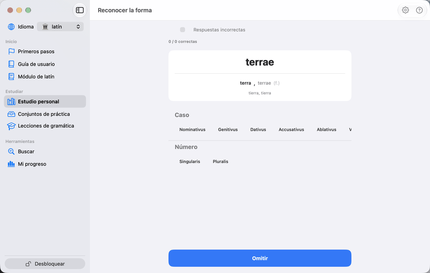Click the tray icon for Conjuntos de práctica
Image resolution: width=430 pixels, height=273 pixels.
tap(11, 114)
